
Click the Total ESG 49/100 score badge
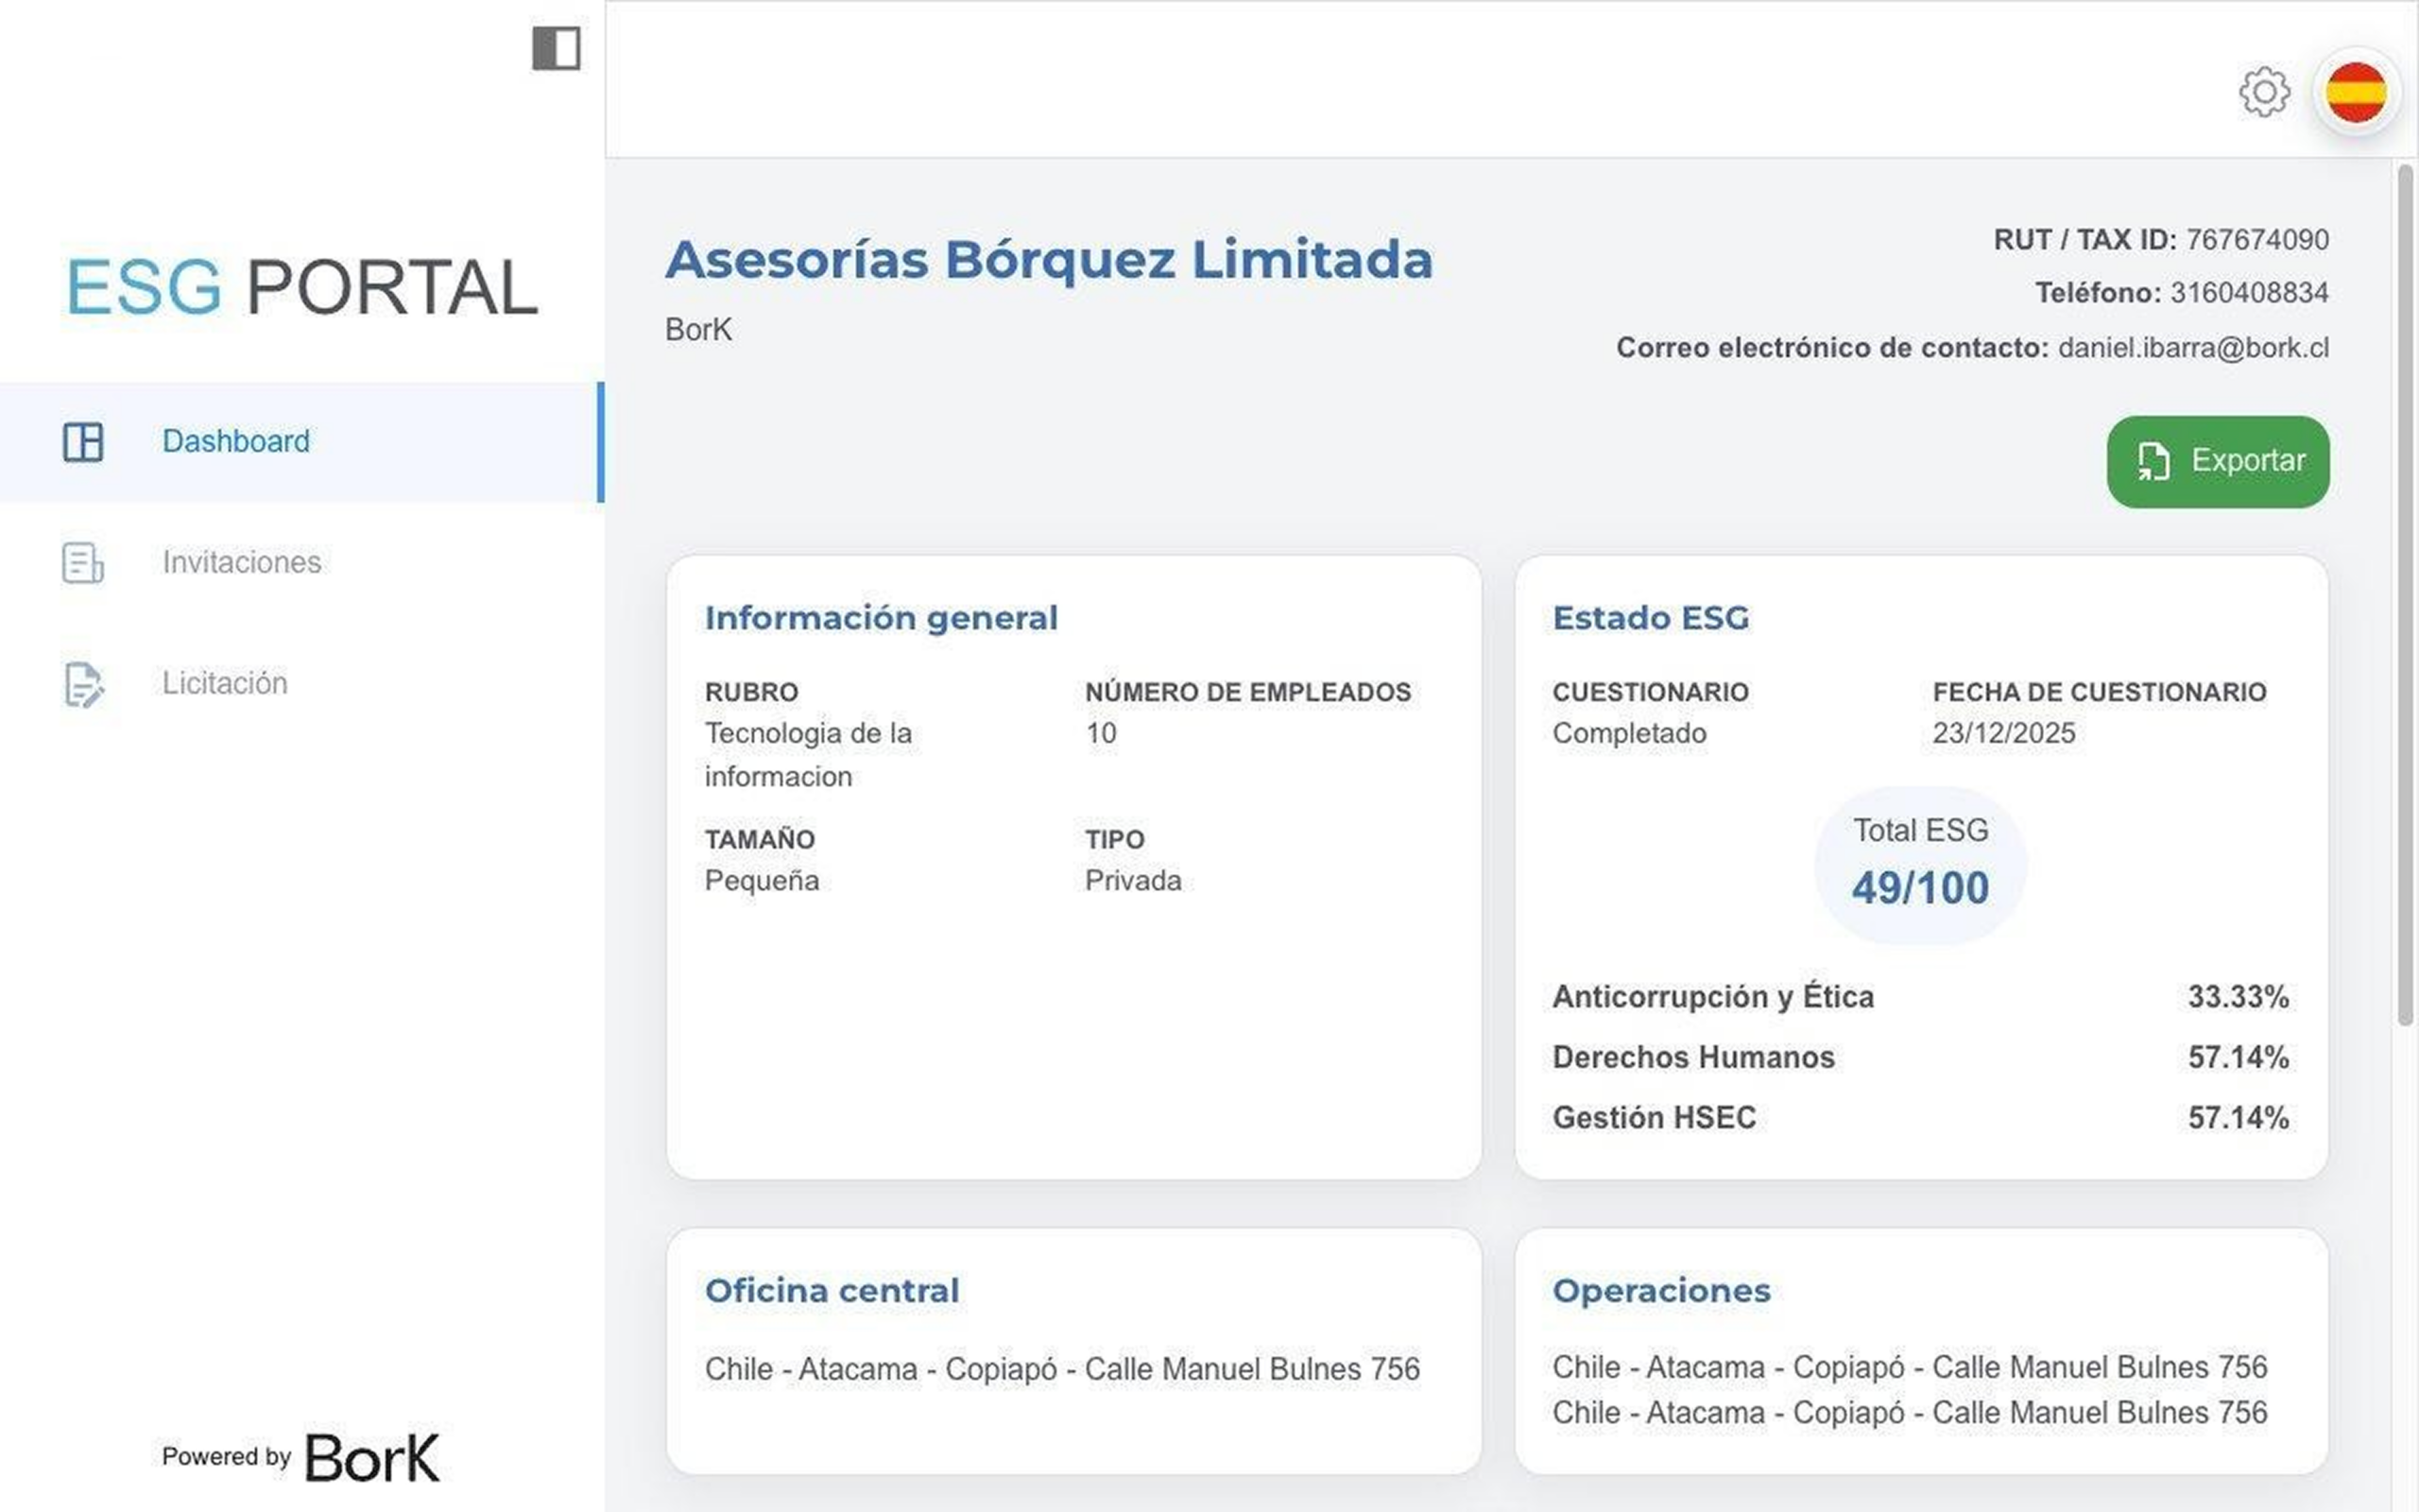click(1920, 866)
